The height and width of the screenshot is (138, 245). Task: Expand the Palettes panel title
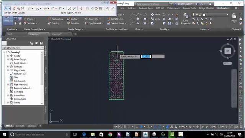(x=12, y=29)
